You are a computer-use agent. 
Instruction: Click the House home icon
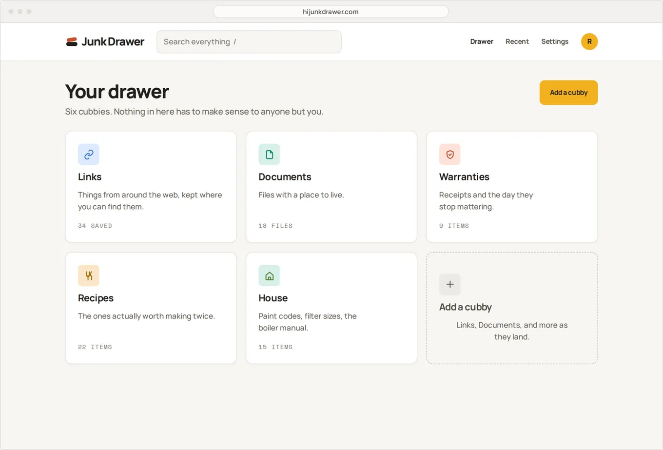click(269, 275)
